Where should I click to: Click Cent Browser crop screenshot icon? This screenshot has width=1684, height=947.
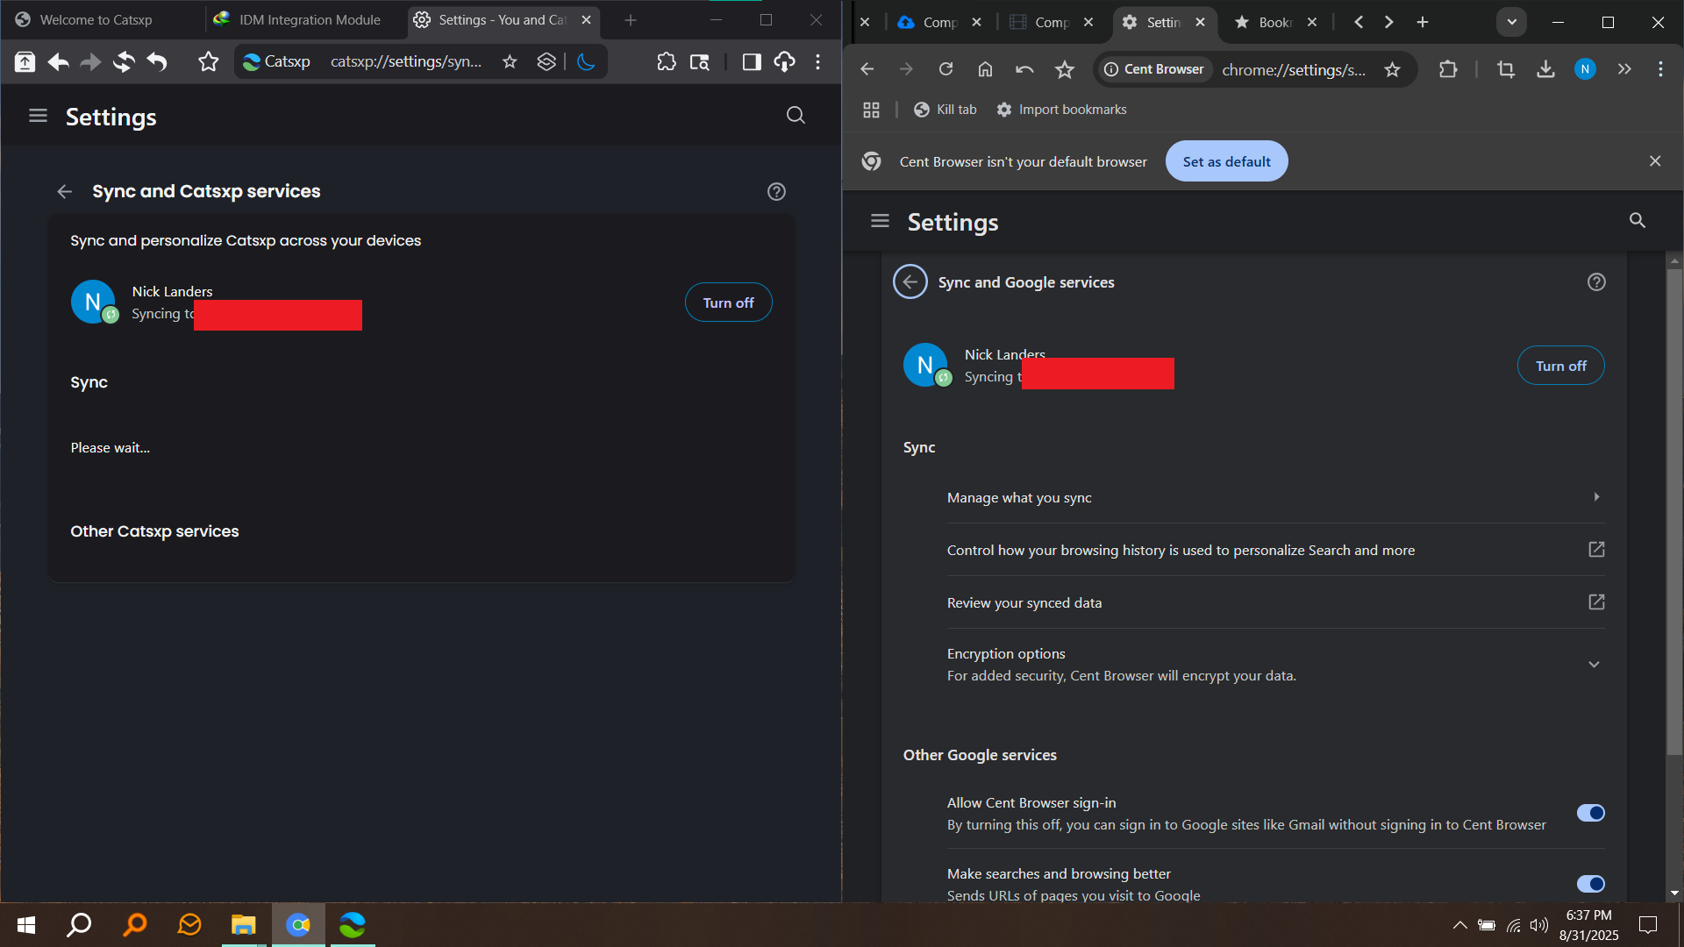coord(1506,69)
